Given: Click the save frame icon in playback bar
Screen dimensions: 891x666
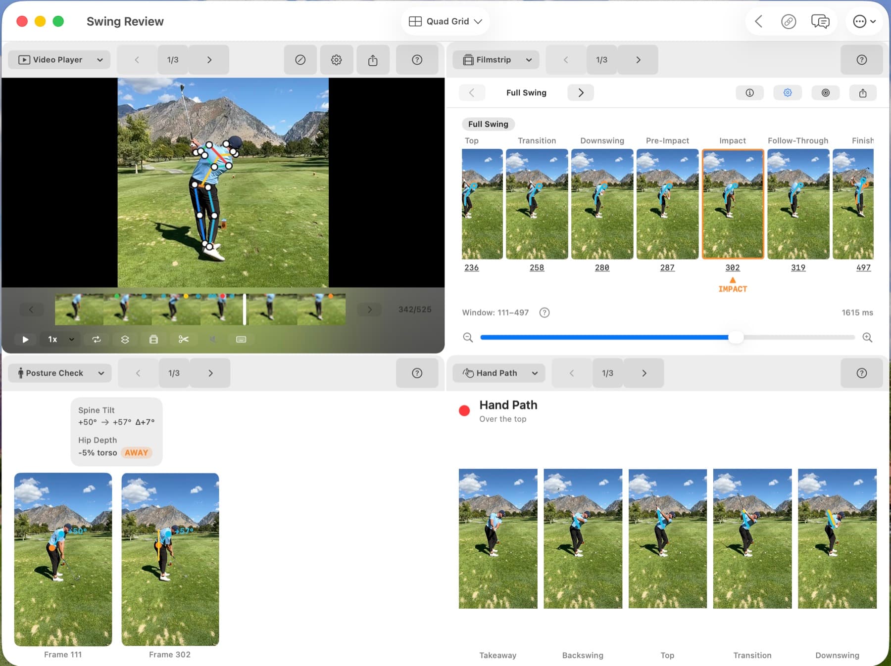Looking at the screenshot, I should [x=153, y=339].
